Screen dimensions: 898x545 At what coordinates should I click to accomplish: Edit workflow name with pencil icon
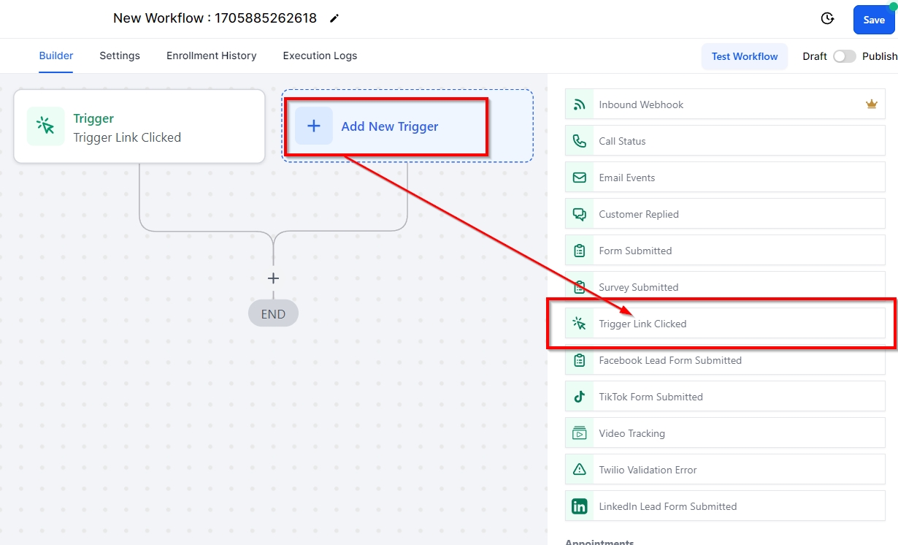334,18
